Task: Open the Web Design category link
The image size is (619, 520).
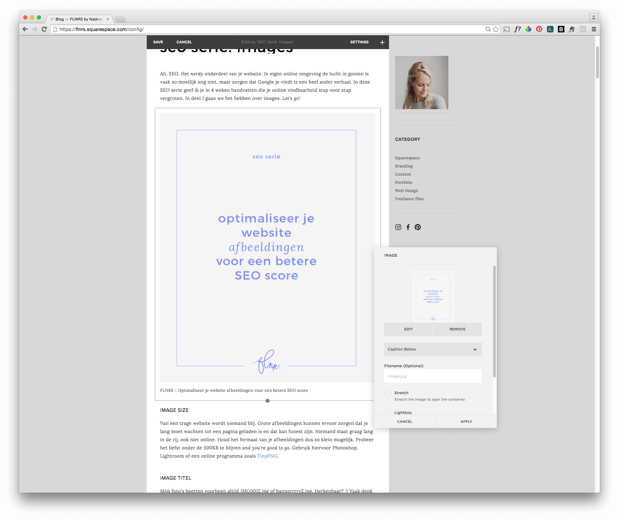Action: [x=406, y=191]
